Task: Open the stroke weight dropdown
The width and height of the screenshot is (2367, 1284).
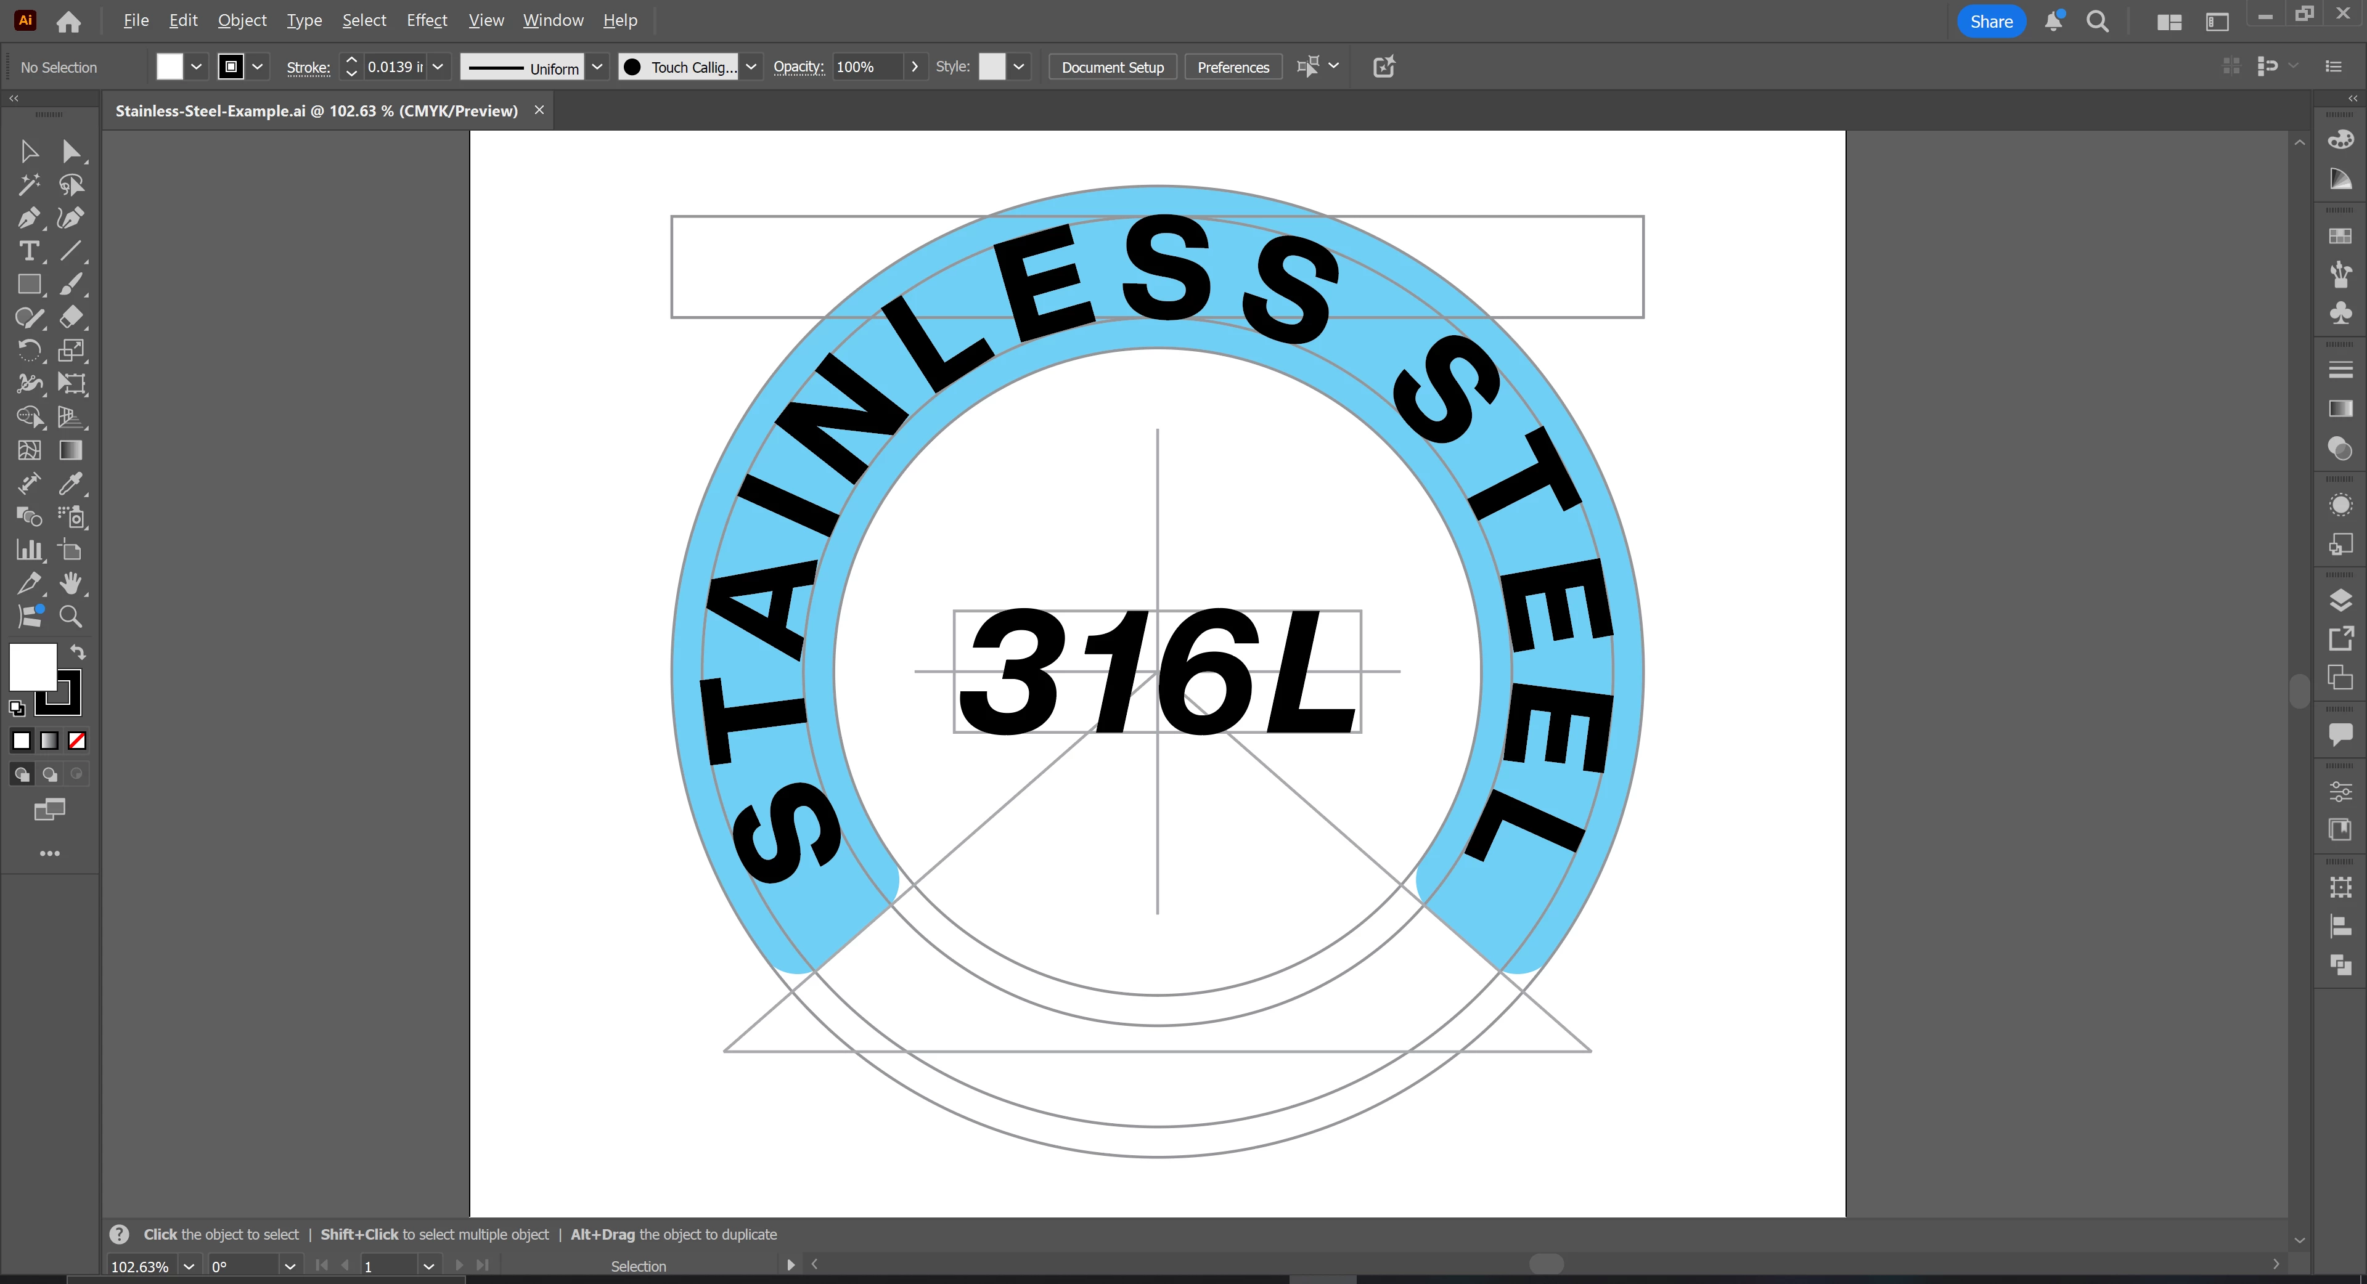Action: 438,66
